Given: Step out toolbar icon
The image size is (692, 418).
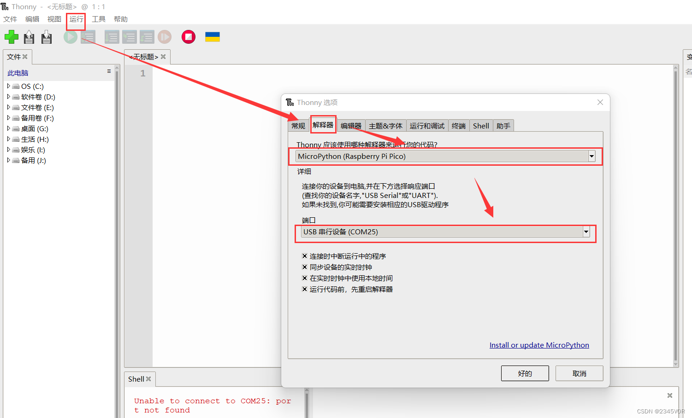Looking at the screenshot, I should coord(147,37).
